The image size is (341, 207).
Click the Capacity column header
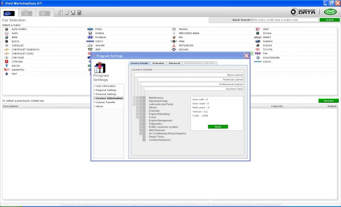click(x=277, y=106)
